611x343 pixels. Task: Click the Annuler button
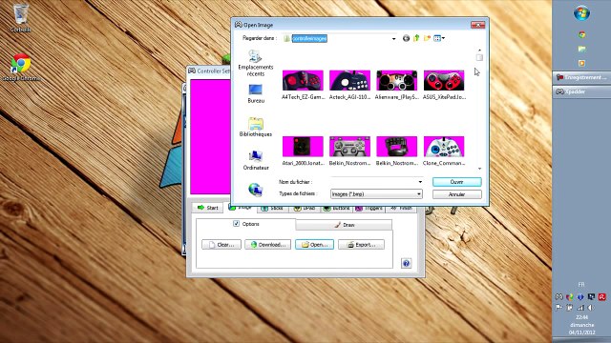pyautogui.click(x=456, y=194)
